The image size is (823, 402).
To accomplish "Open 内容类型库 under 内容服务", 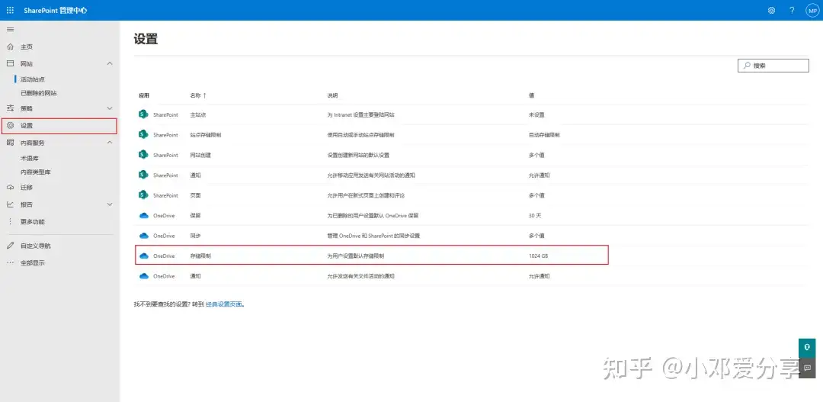I will point(36,172).
